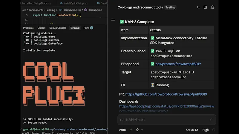Open errors and warnings status bar counter

pos(81,133)
